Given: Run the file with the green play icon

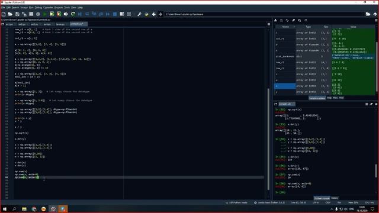Looking at the screenshot, I should [x=45, y=14].
